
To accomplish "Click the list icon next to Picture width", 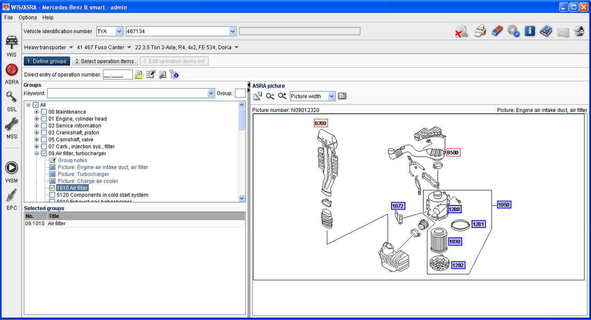I will pos(342,96).
